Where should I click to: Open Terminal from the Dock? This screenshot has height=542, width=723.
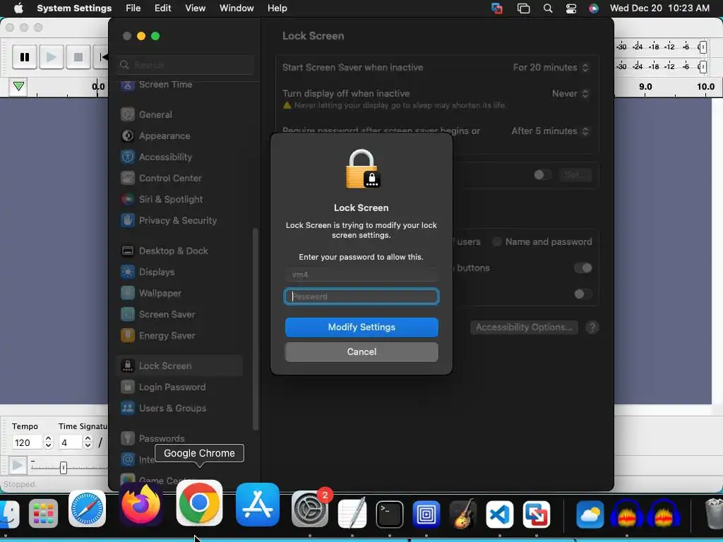pyautogui.click(x=390, y=514)
